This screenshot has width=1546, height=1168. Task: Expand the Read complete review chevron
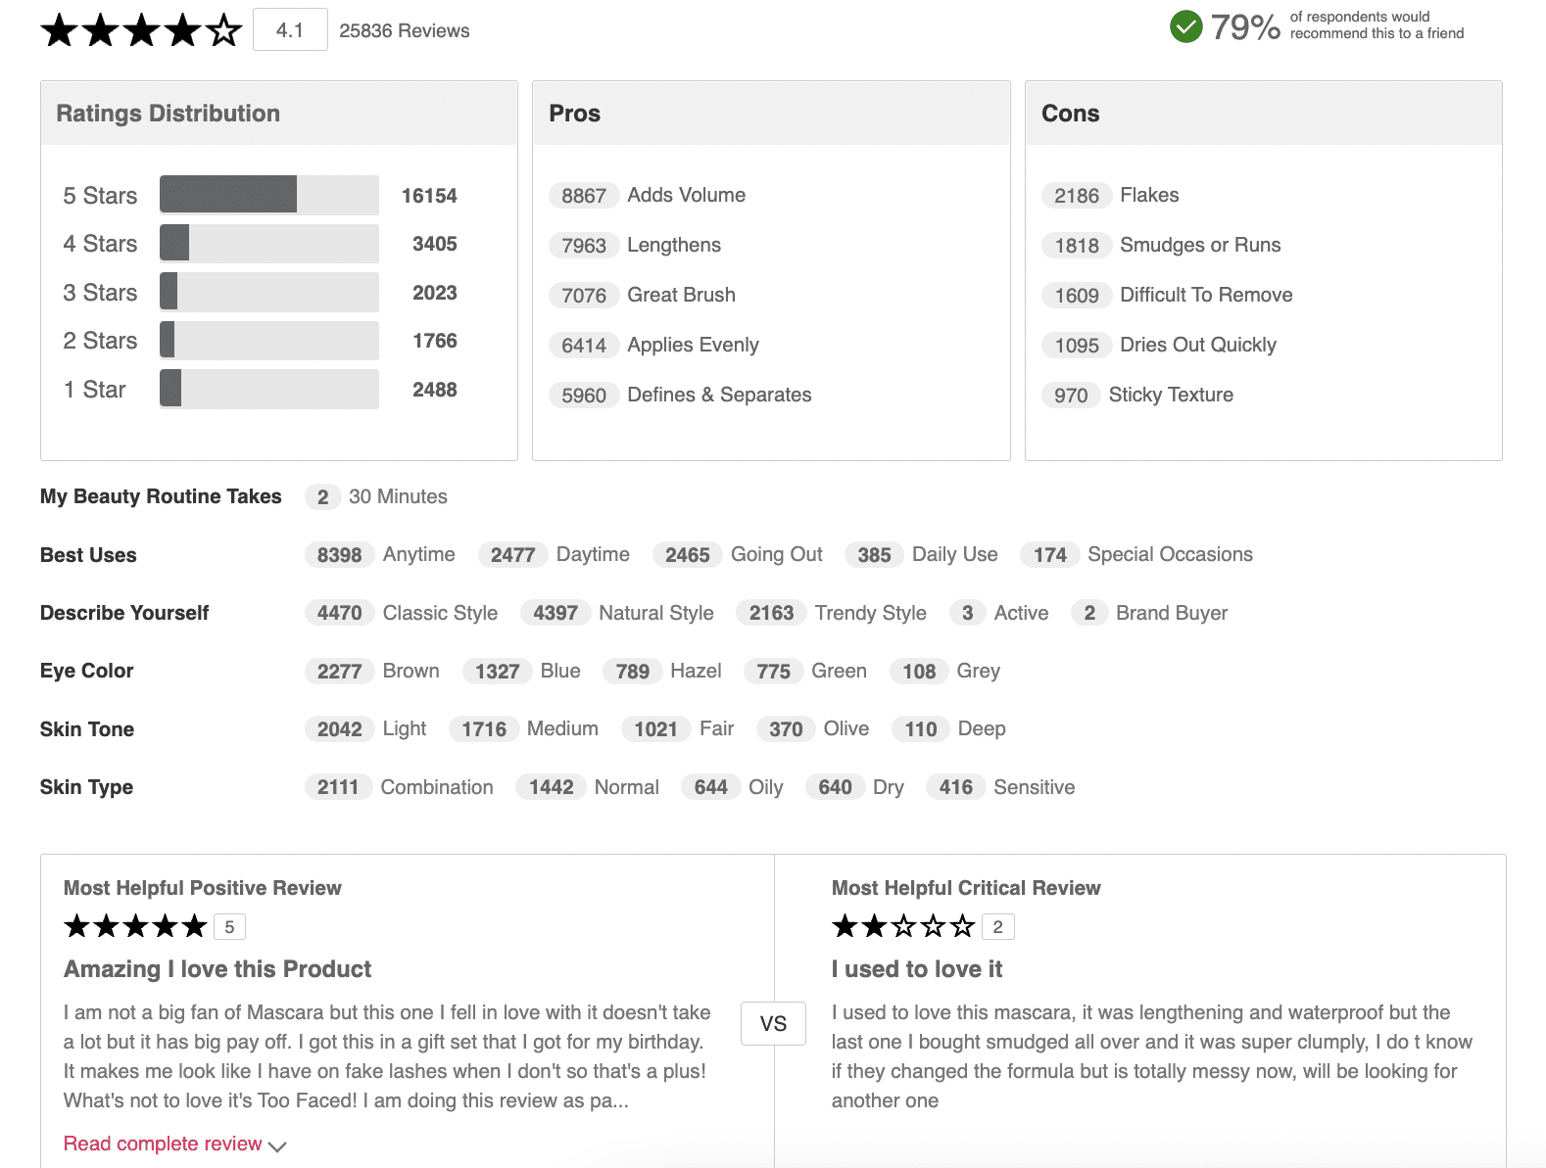coord(277,1145)
